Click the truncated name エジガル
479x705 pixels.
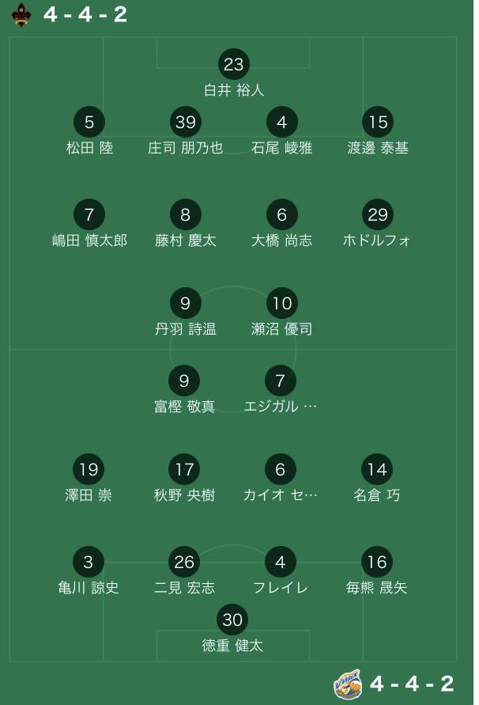coord(280,407)
